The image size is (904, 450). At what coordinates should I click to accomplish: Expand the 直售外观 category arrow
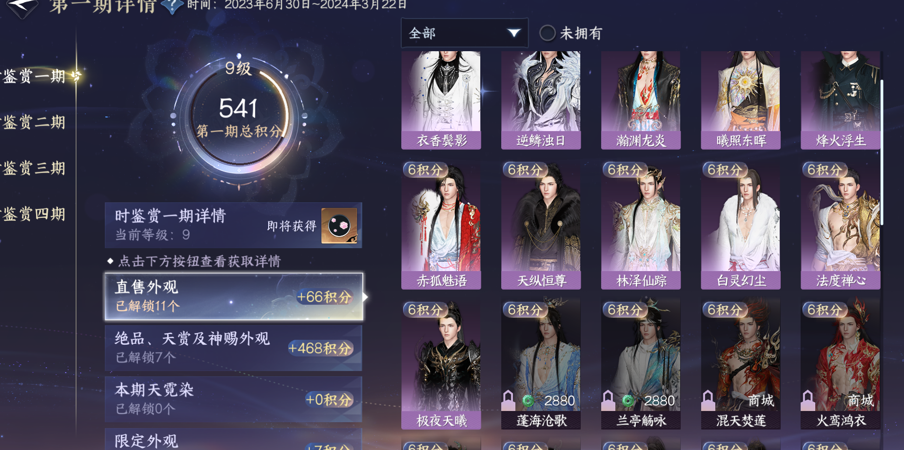tap(365, 297)
